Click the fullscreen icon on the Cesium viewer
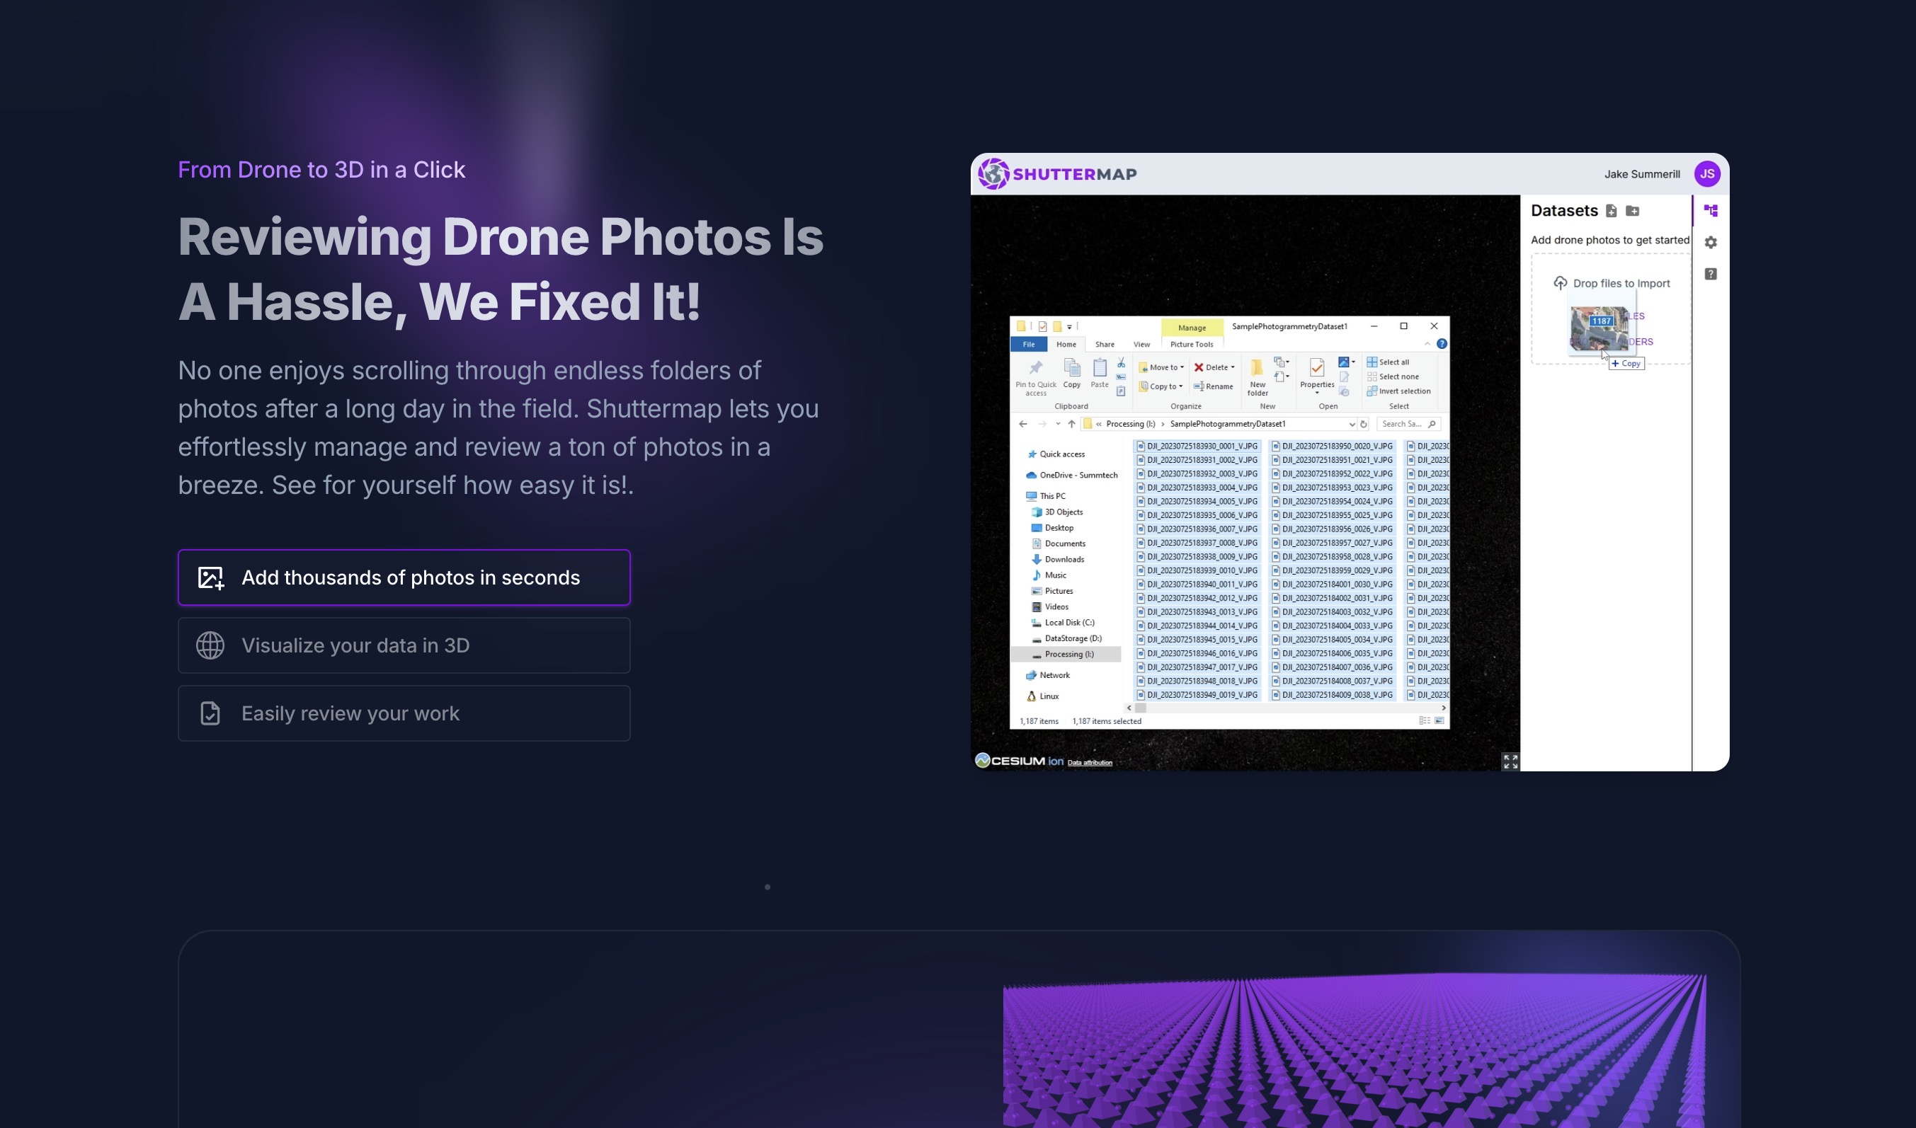The image size is (1916, 1128). click(1510, 761)
